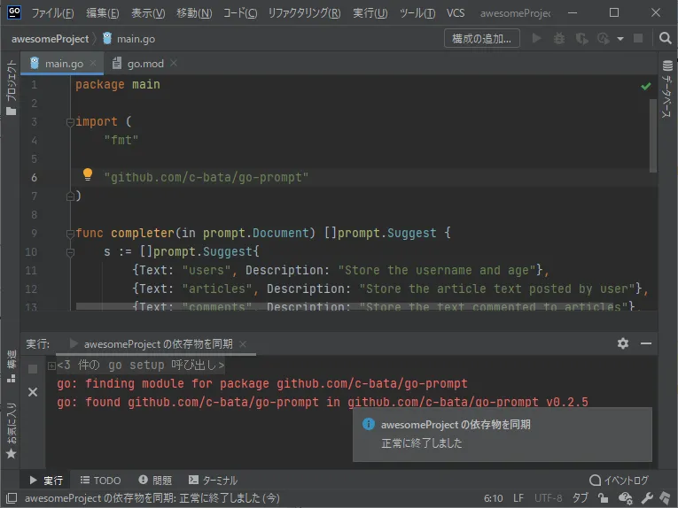This screenshot has height=508, width=678.
Task: Open the データベース tool window sidebar
Action: (667, 89)
